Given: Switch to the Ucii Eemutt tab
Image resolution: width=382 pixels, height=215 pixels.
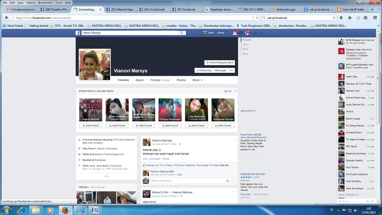Looking at the screenshot, I should pyautogui.click(x=153, y=10).
